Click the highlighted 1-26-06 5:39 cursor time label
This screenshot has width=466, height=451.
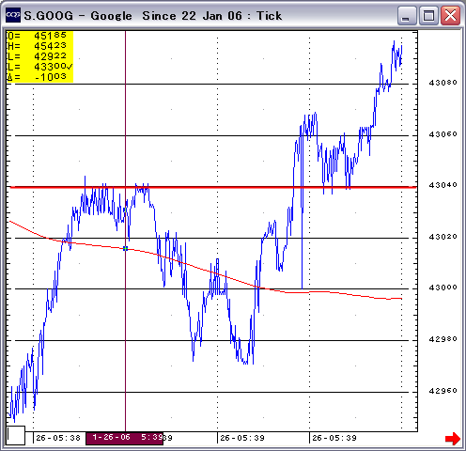[125, 438]
